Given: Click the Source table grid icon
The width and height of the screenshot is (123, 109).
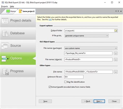Looking at the screenshot, I should click(5, 46).
